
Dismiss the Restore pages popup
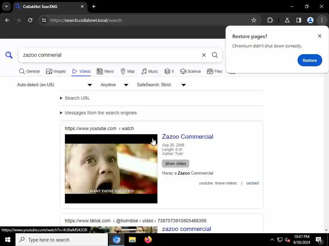(320, 36)
